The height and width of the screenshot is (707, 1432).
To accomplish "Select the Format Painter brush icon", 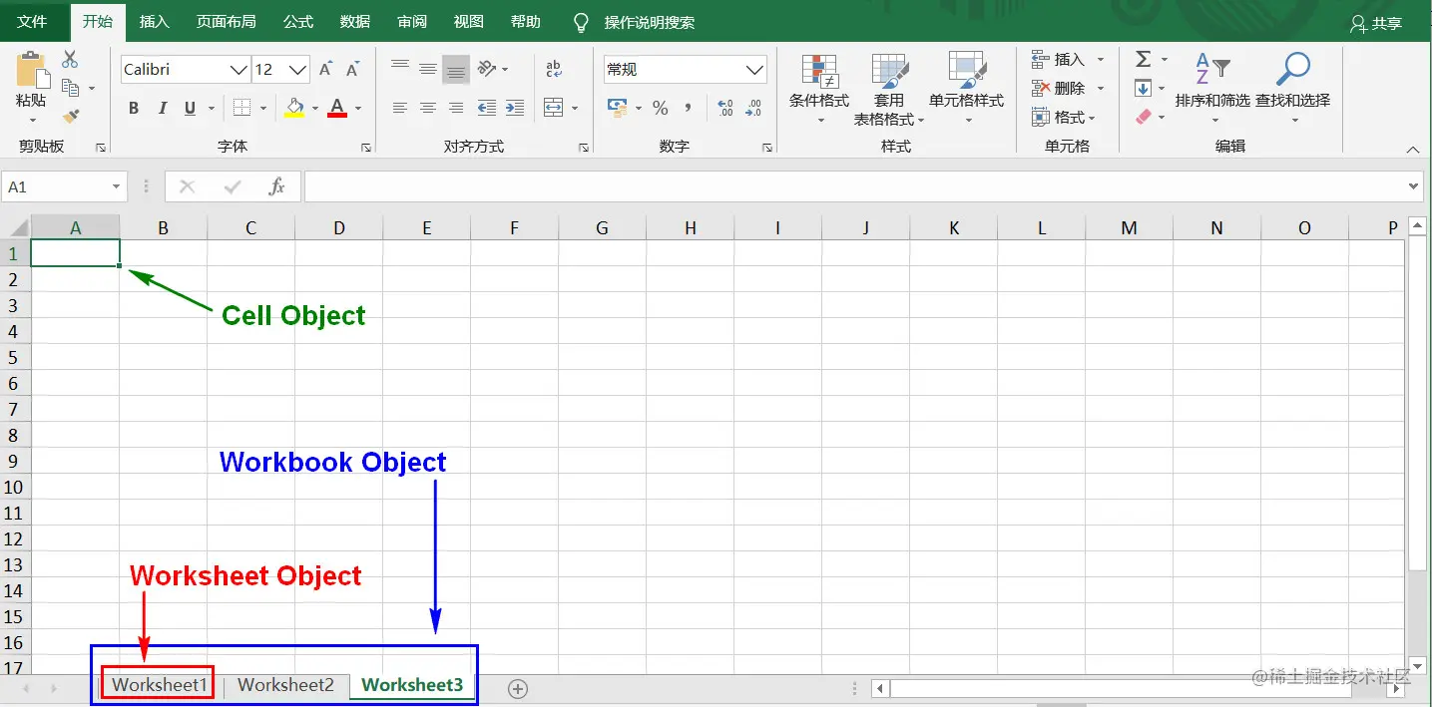I will coord(70,116).
